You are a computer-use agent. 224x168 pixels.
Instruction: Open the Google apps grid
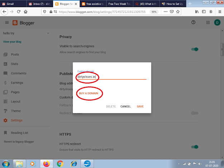(x=208, y=23)
